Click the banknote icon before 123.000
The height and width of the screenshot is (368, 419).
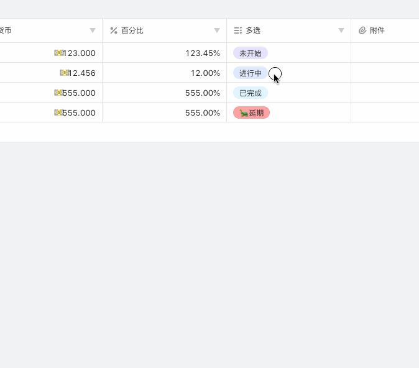(58, 53)
